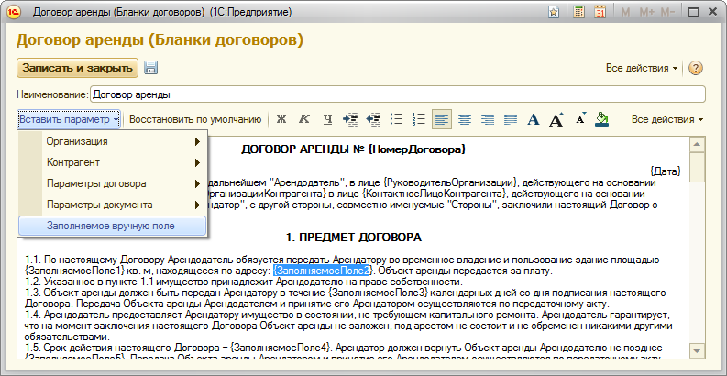Screen dimensions: 727x376
Task: Open the text fill color picker
Action: coord(602,119)
